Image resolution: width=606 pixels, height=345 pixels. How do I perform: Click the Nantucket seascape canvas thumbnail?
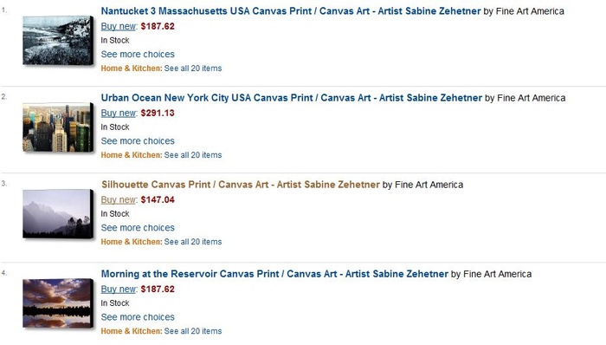(x=58, y=40)
